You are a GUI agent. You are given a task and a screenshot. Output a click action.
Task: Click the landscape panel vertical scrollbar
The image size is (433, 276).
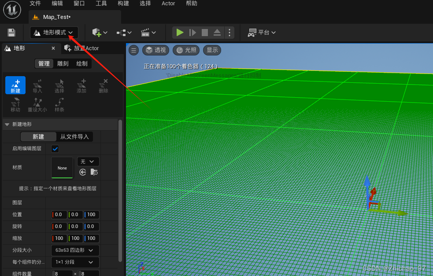coord(120,191)
